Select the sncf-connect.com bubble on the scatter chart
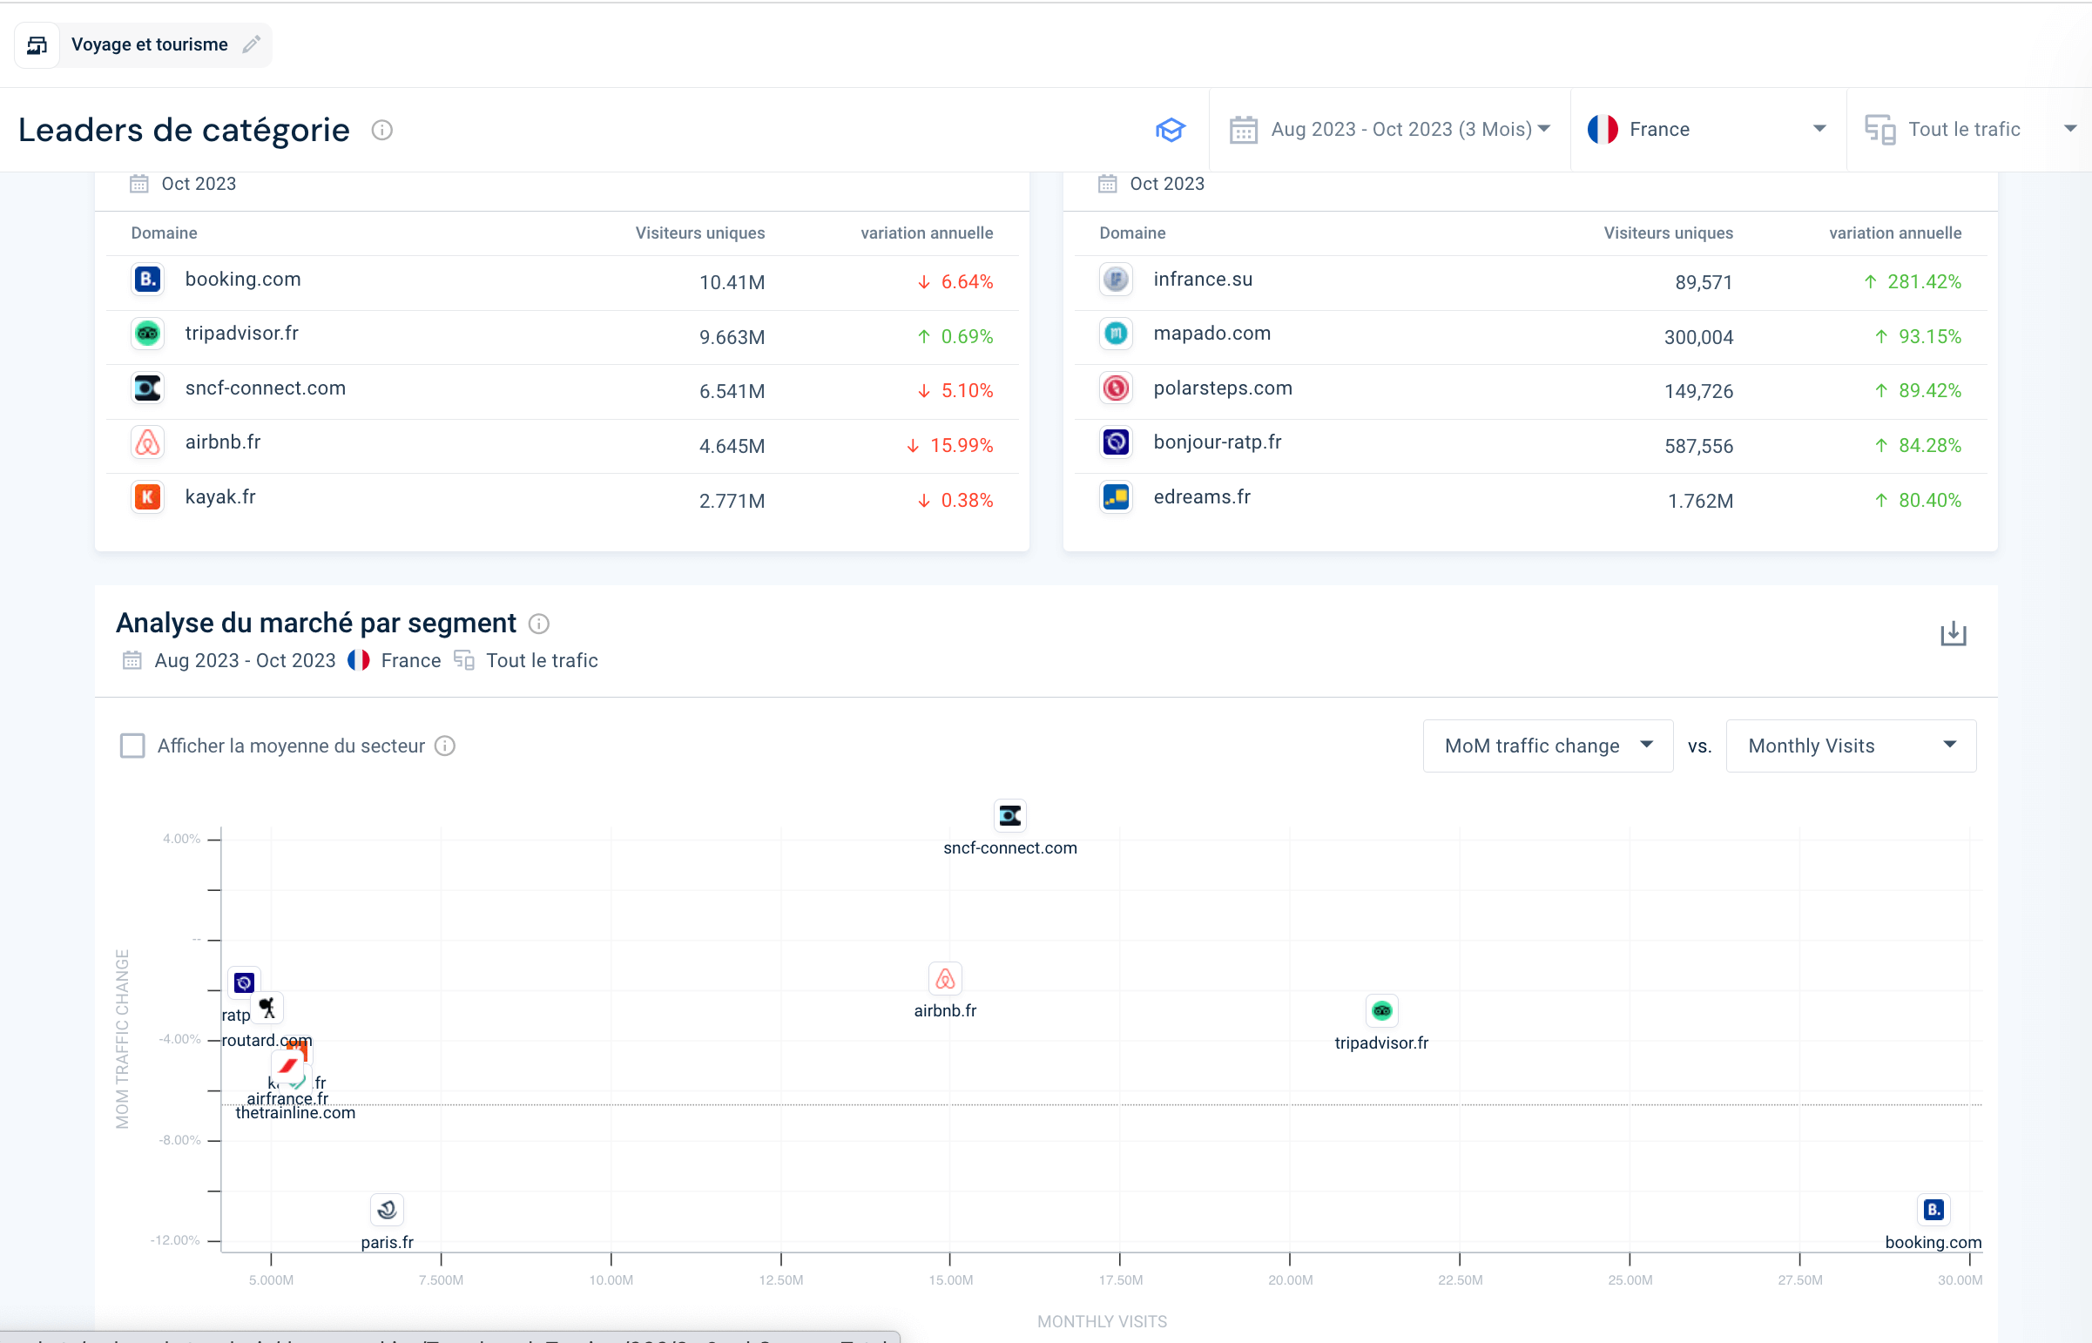Viewport: 2092px width, 1343px height. pos(1009,814)
